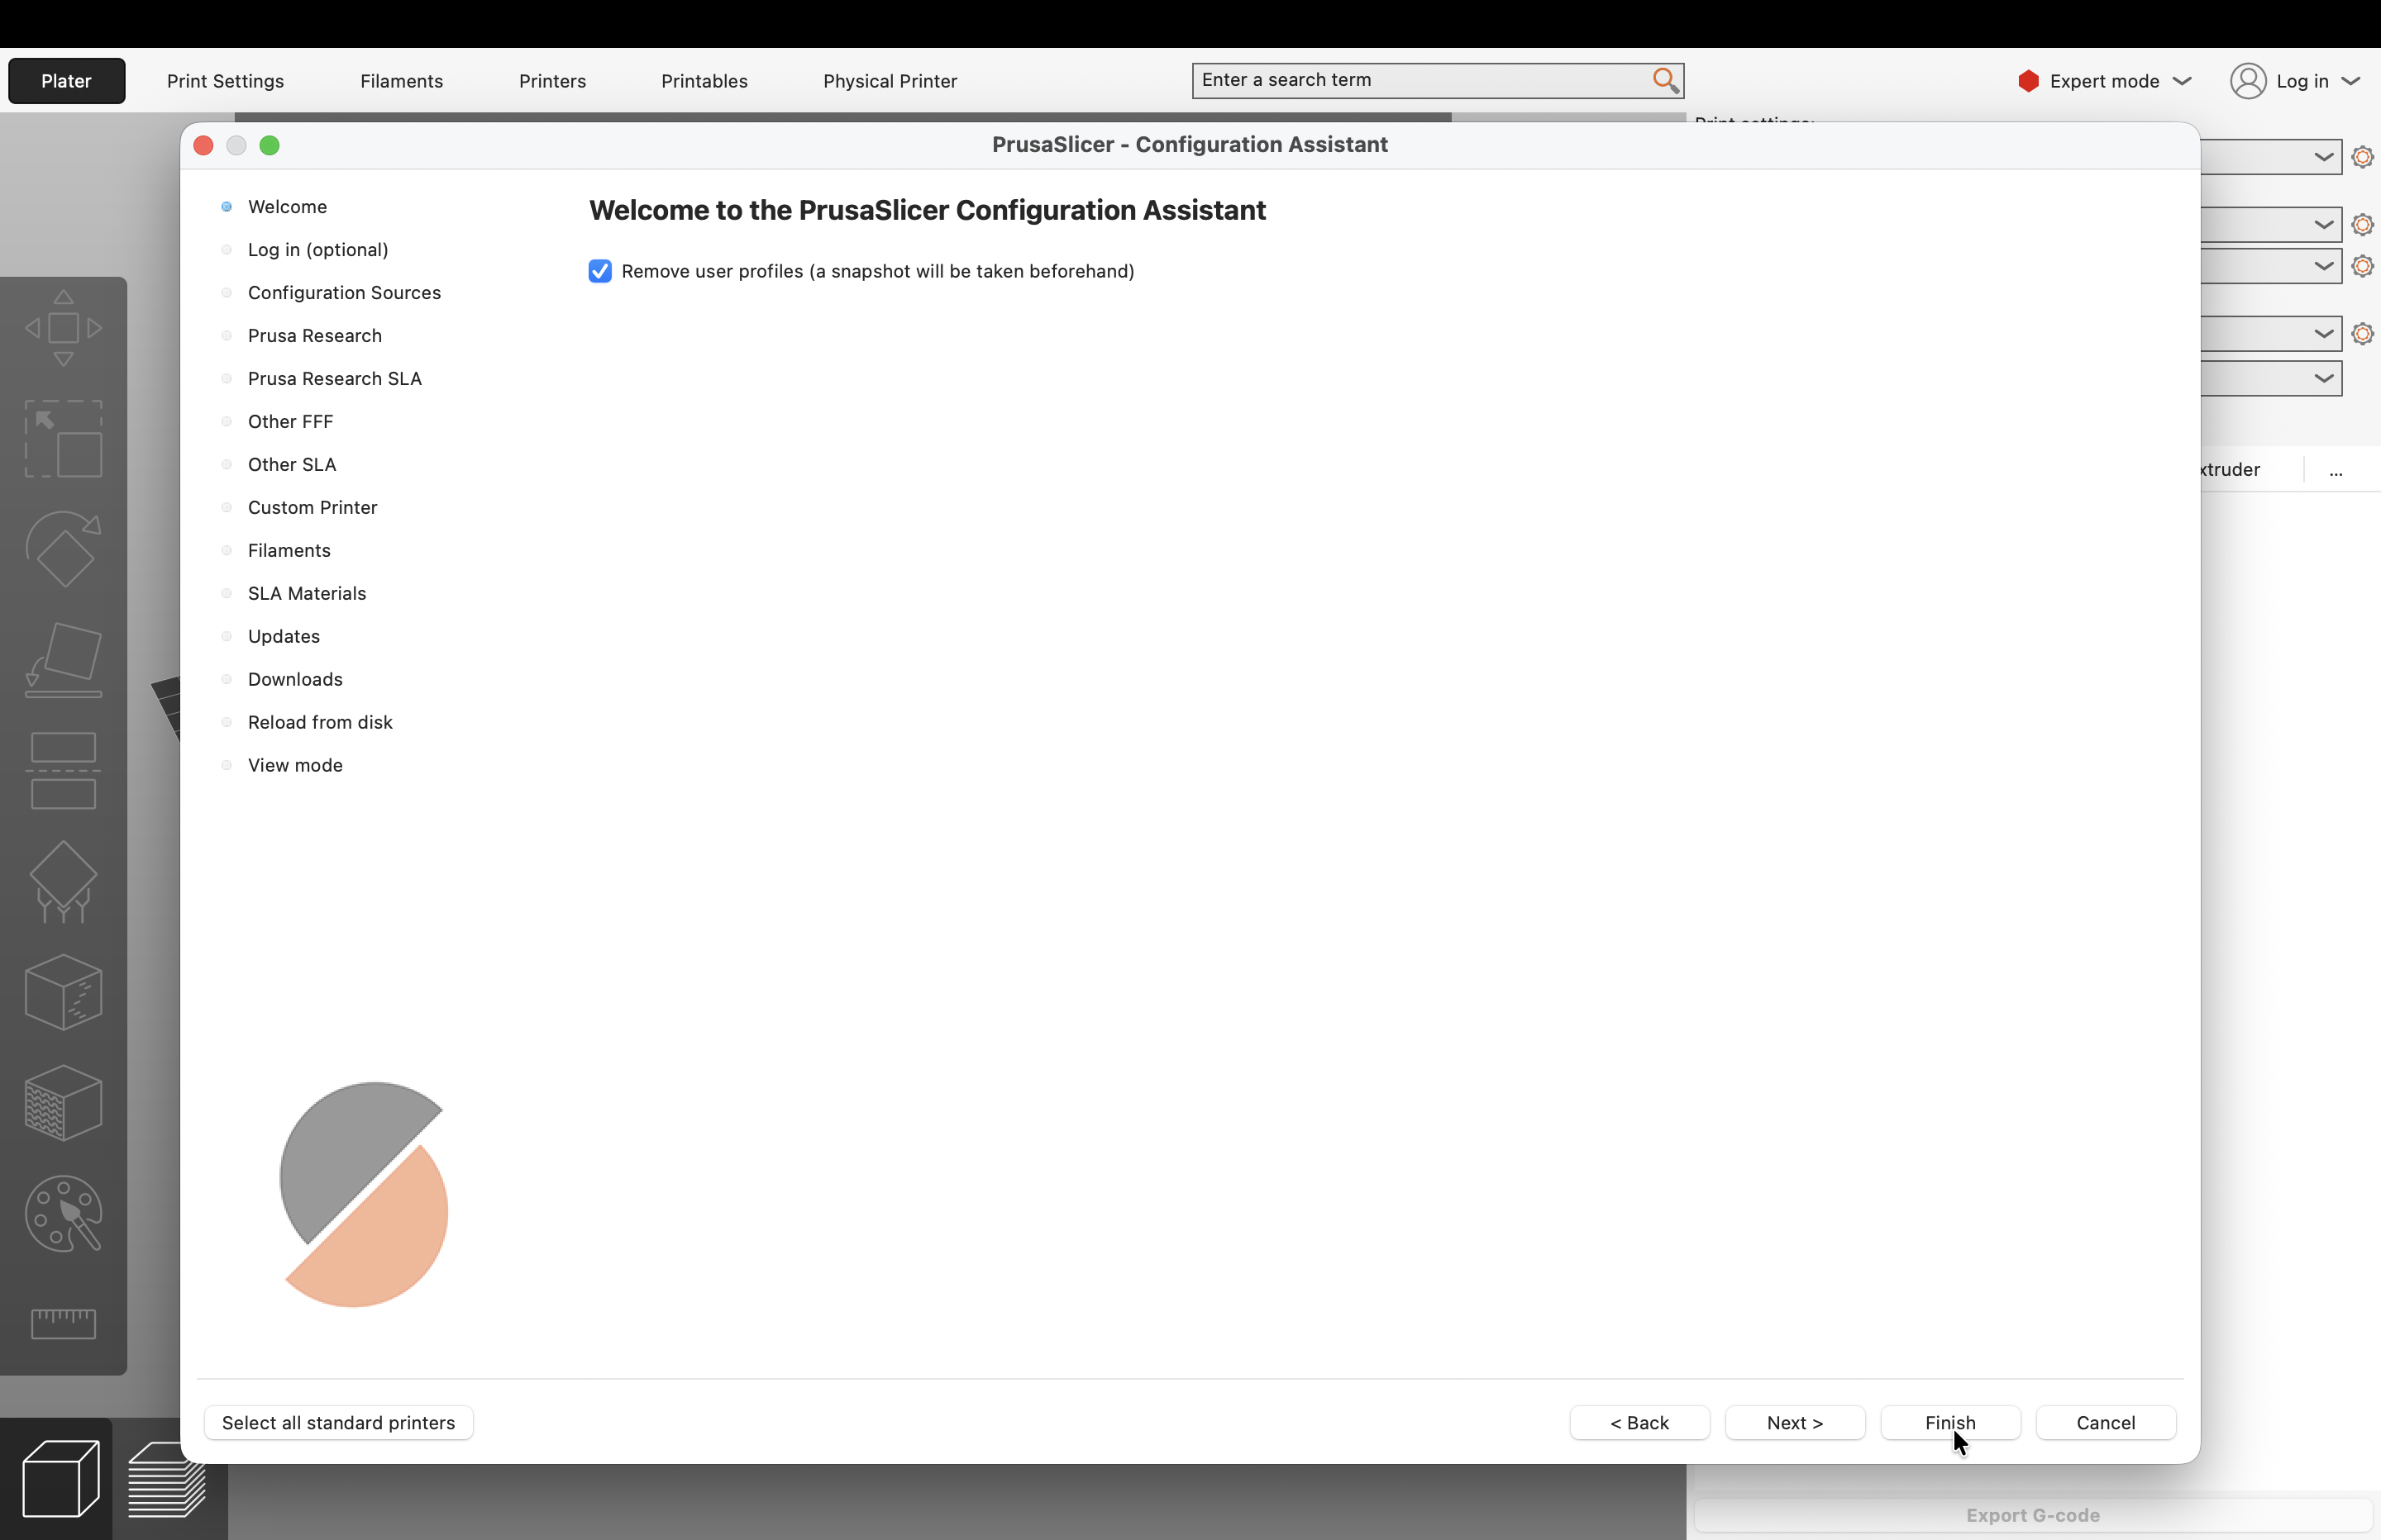
Task: Select the Cut tool in left toolbar
Action: [63, 771]
